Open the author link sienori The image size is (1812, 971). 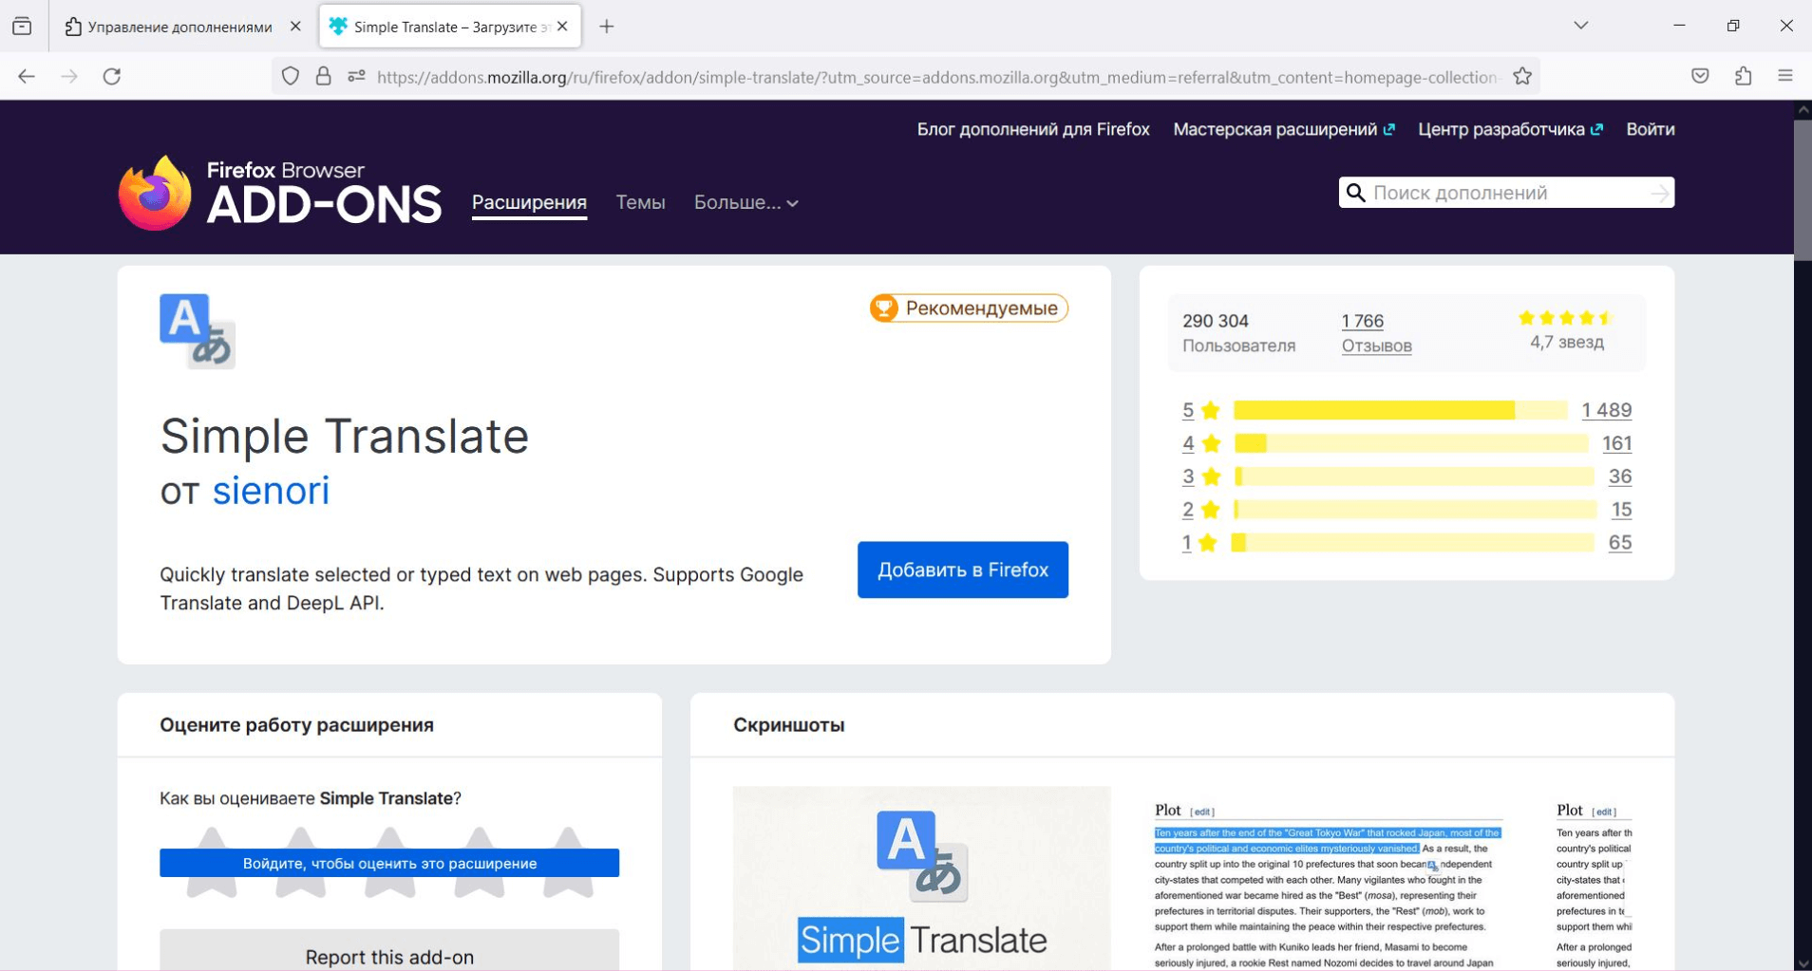click(271, 491)
